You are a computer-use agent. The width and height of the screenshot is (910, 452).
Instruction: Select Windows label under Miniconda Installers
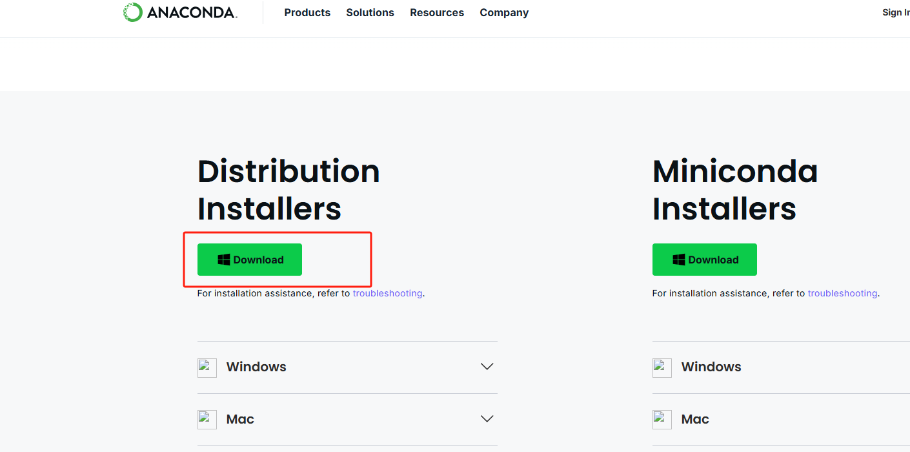click(x=711, y=367)
